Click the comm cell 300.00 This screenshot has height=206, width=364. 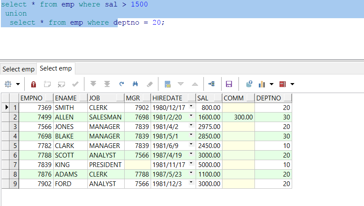pyautogui.click(x=238, y=117)
